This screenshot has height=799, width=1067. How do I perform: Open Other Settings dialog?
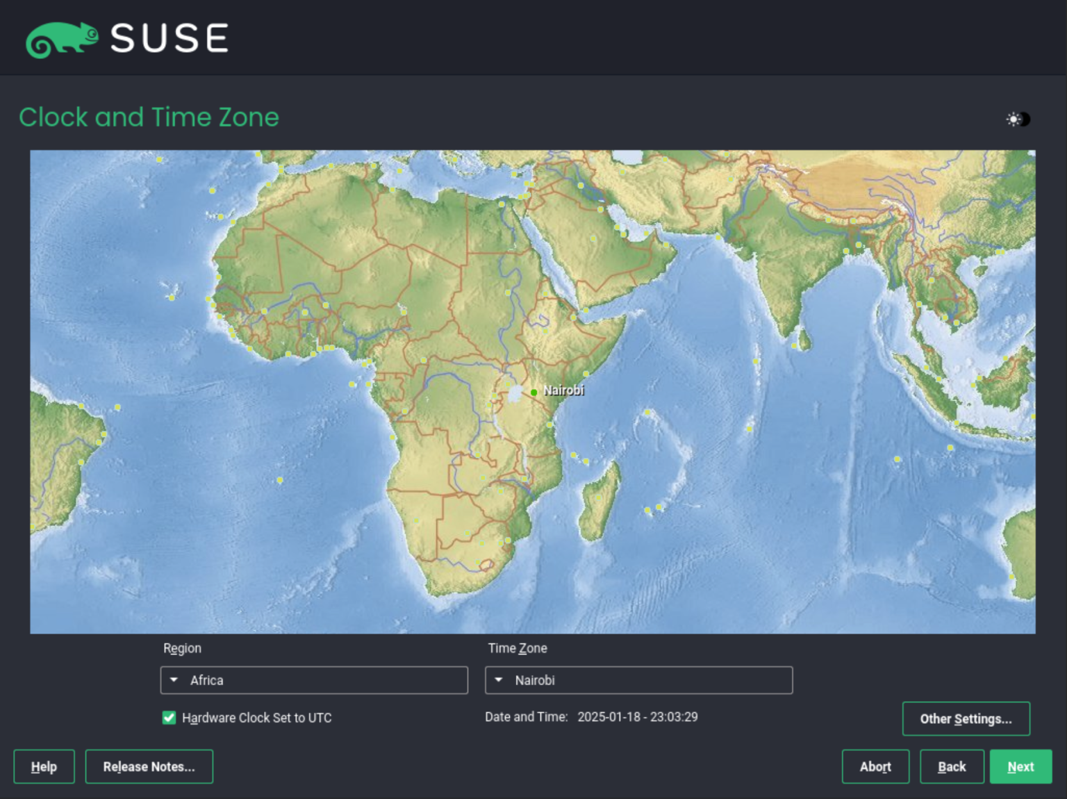click(x=966, y=718)
